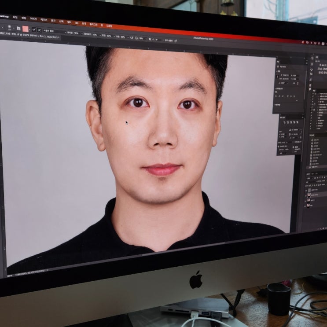Image resolution: width=327 pixels, height=327 pixels.
Task: Switch to the 패스 (Paths) tab
Action: (x=316, y=173)
